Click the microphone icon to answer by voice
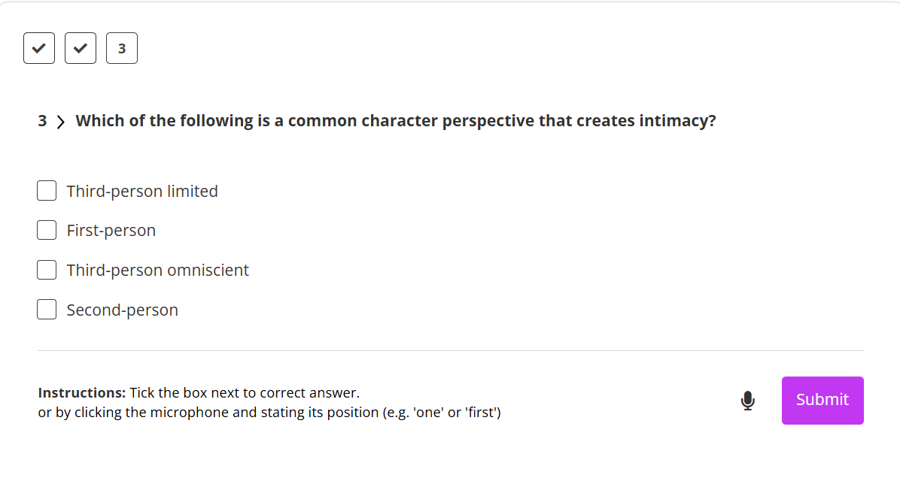This screenshot has width=900, height=484. (747, 401)
